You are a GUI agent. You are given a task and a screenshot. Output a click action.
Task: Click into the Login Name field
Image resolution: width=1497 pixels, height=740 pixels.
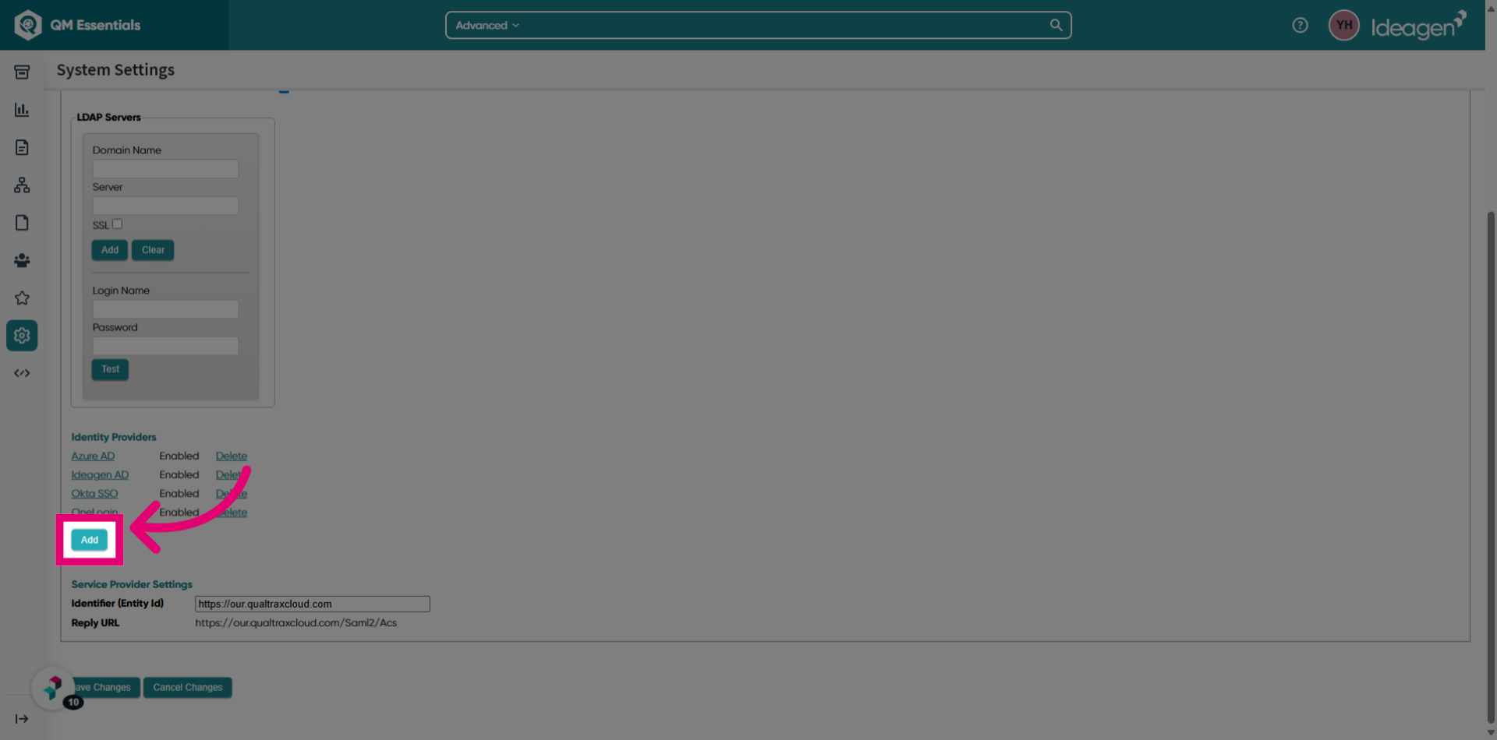click(165, 309)
